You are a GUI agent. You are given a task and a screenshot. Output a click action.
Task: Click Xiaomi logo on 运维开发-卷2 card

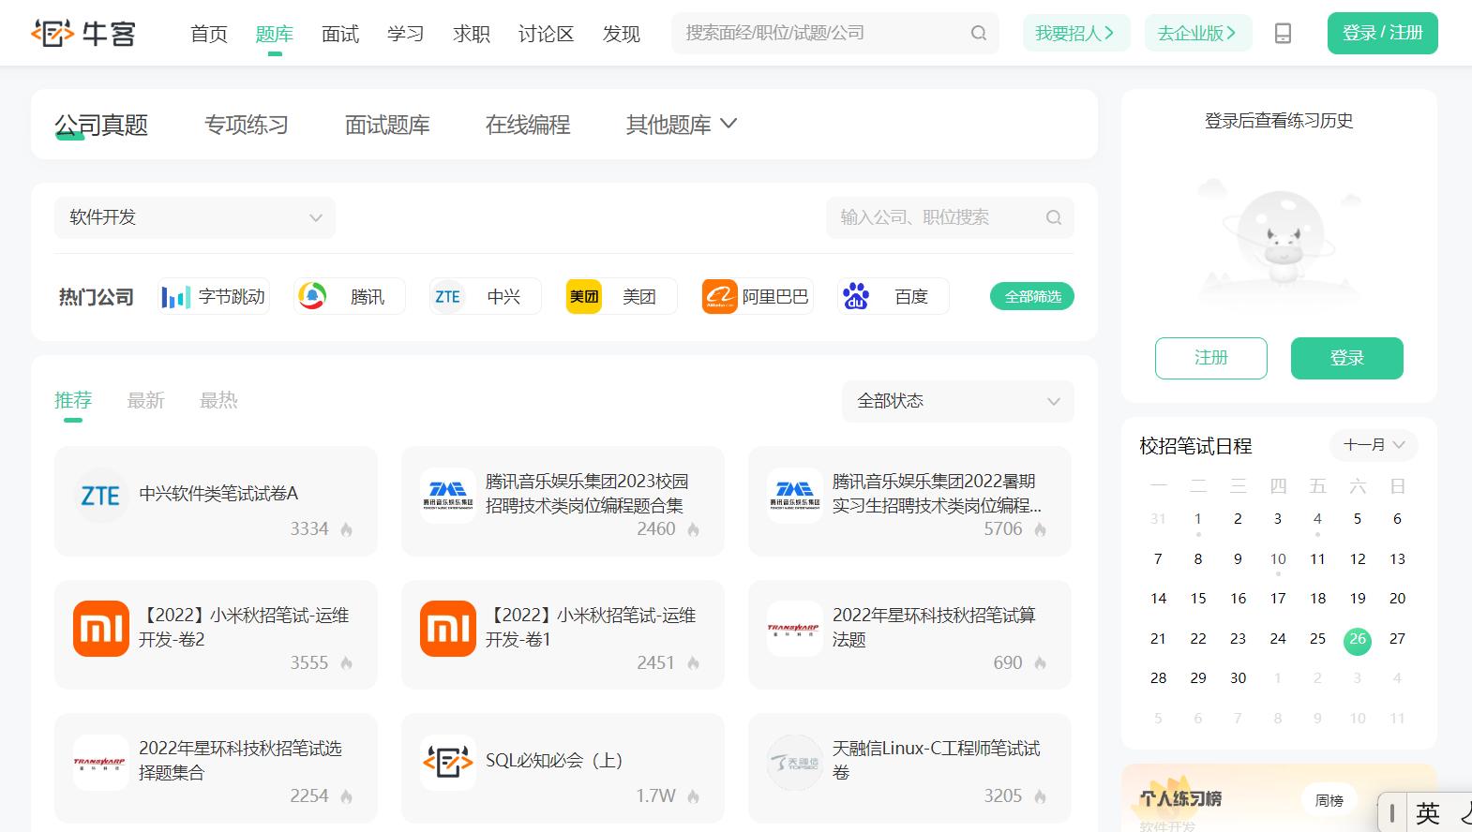(101, 629)
